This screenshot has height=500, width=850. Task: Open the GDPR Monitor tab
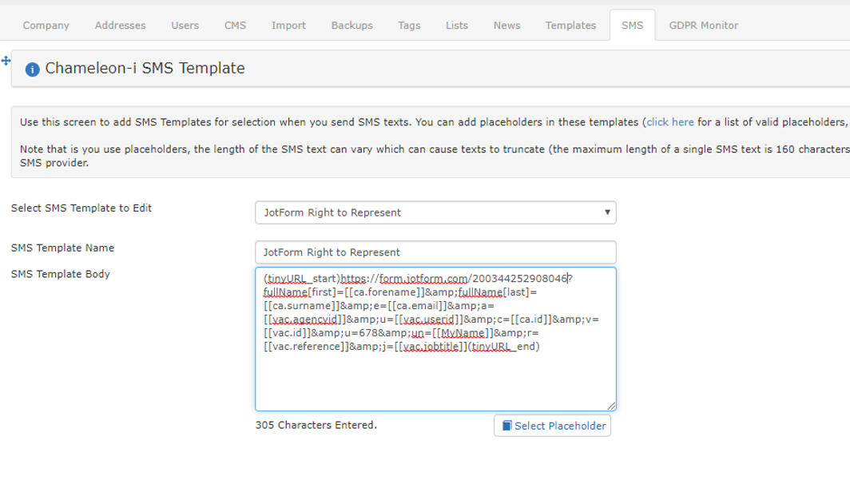point(704,26)
